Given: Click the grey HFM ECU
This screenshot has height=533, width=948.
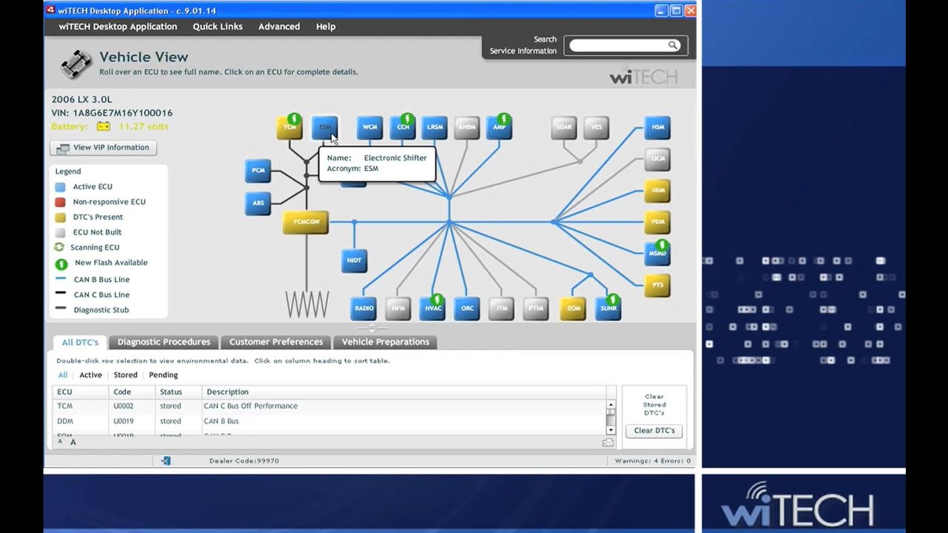Looking at the screenshot, I should (x=398, y=309).
